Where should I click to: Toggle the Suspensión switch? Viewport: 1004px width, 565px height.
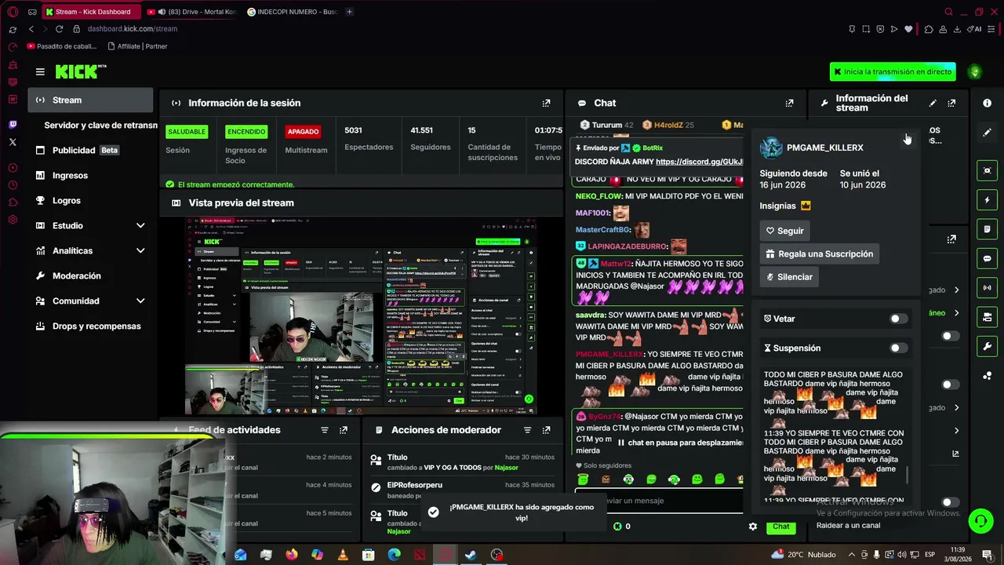(x=898, y=348)
